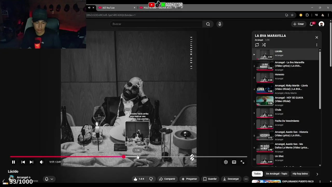
Task: Save video with Guardar button
Action: coord(210,179)
